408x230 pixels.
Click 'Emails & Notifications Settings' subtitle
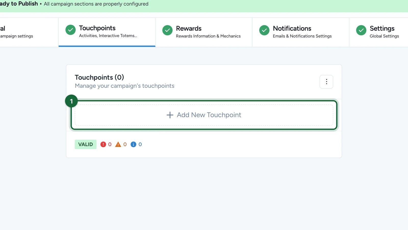(302, 36)
